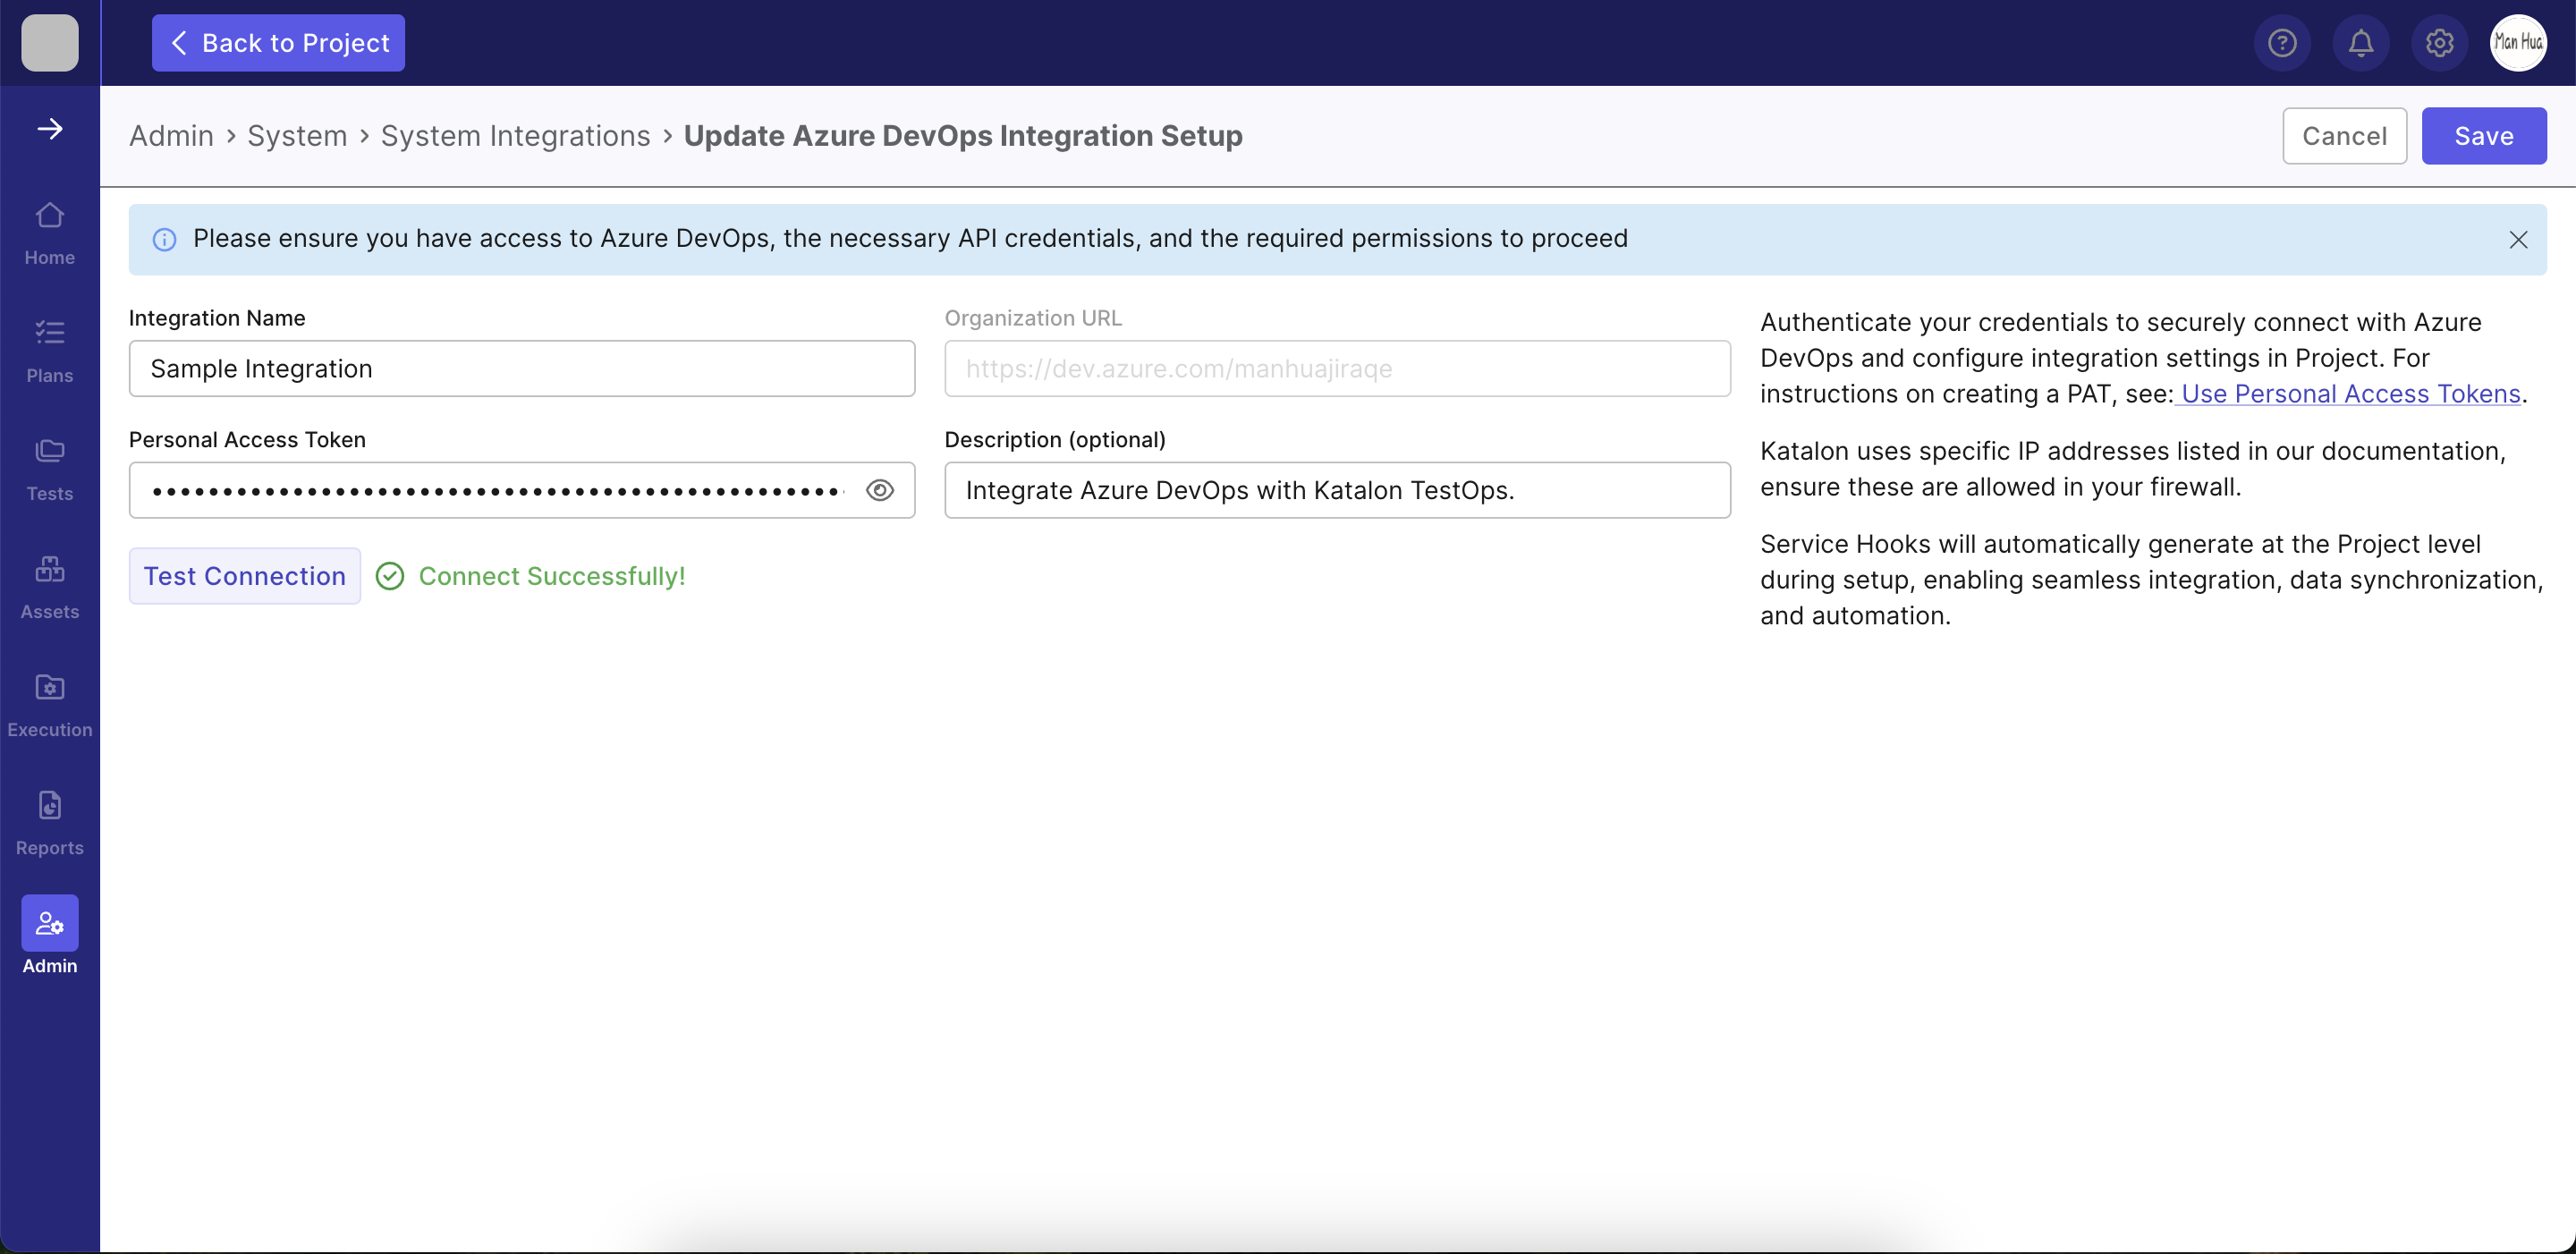Image resolution: width=2576 pixels, height=1254 pixels.
Task: Click the Organization URL input field
Action: coord(1337,369)
